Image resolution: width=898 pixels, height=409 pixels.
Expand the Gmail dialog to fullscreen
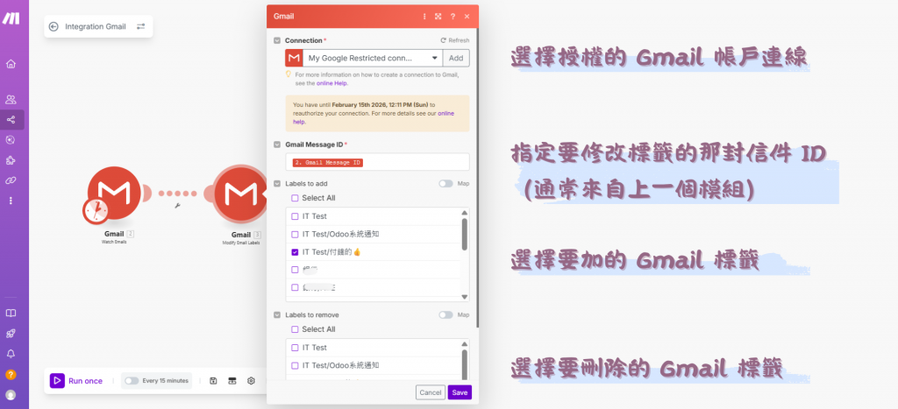coord(438,17)
